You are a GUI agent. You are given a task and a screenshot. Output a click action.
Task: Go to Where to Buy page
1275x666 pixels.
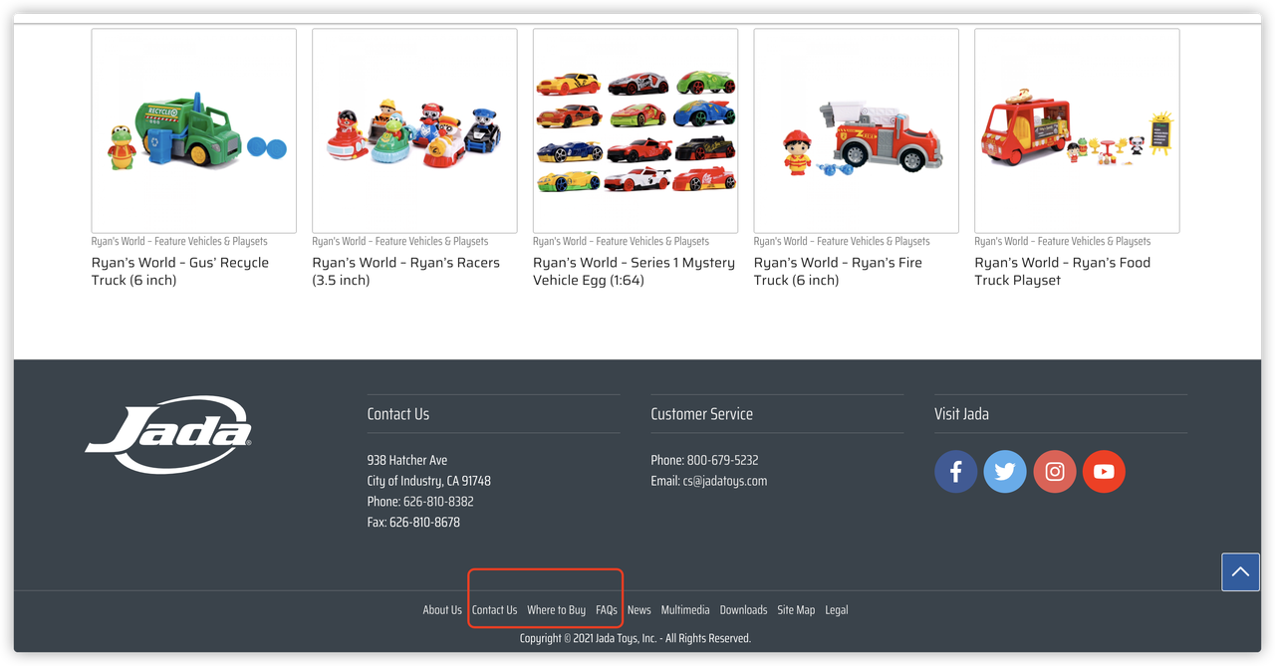point(556,610)
